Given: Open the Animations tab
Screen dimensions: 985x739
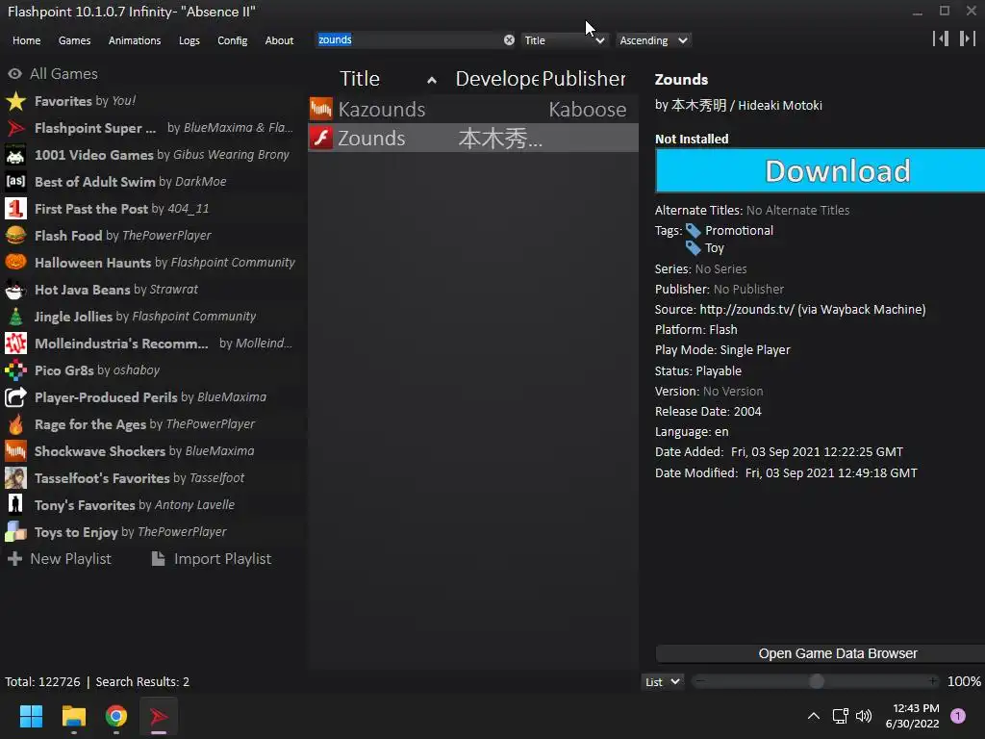Looking at the screenshot, I should 135,40.
